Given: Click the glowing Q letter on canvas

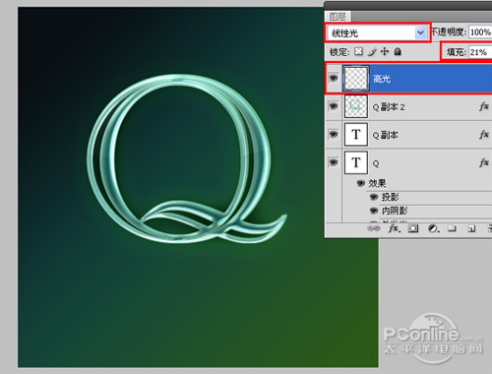Looking at the screenshot, I should click(x=187, y=159).
